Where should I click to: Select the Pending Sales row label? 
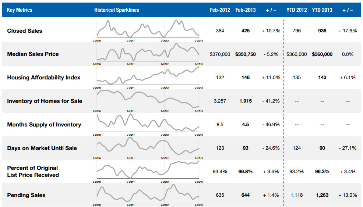(26, 195)
